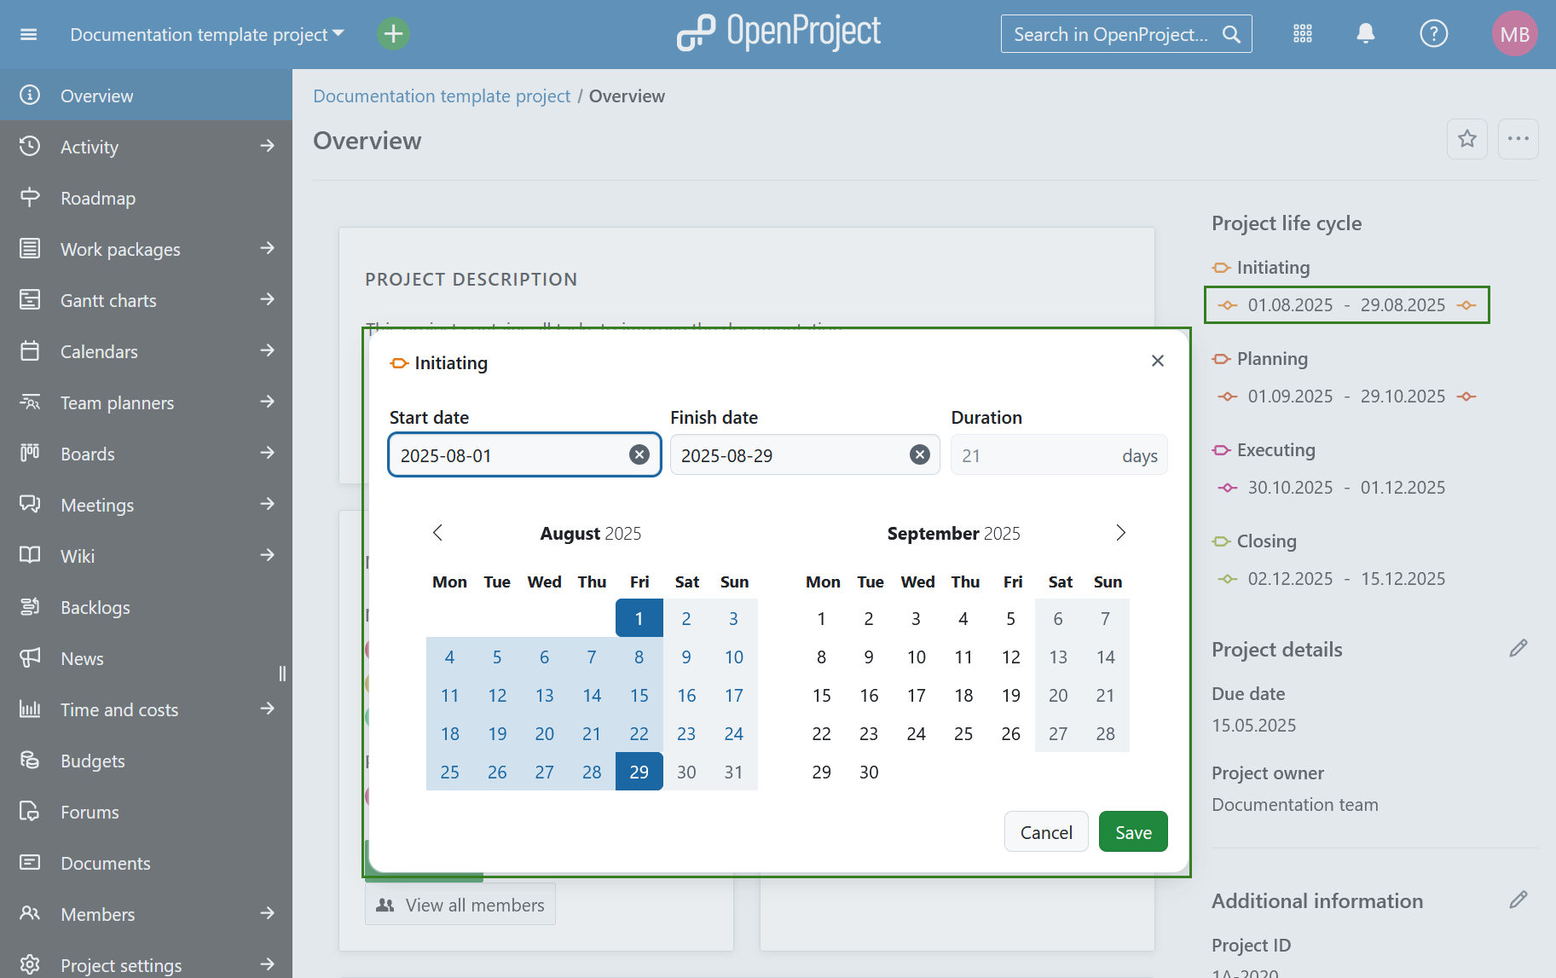Expand the Members submenu arrow
This screenshot has width=1556, height=978.
(268, 913)
